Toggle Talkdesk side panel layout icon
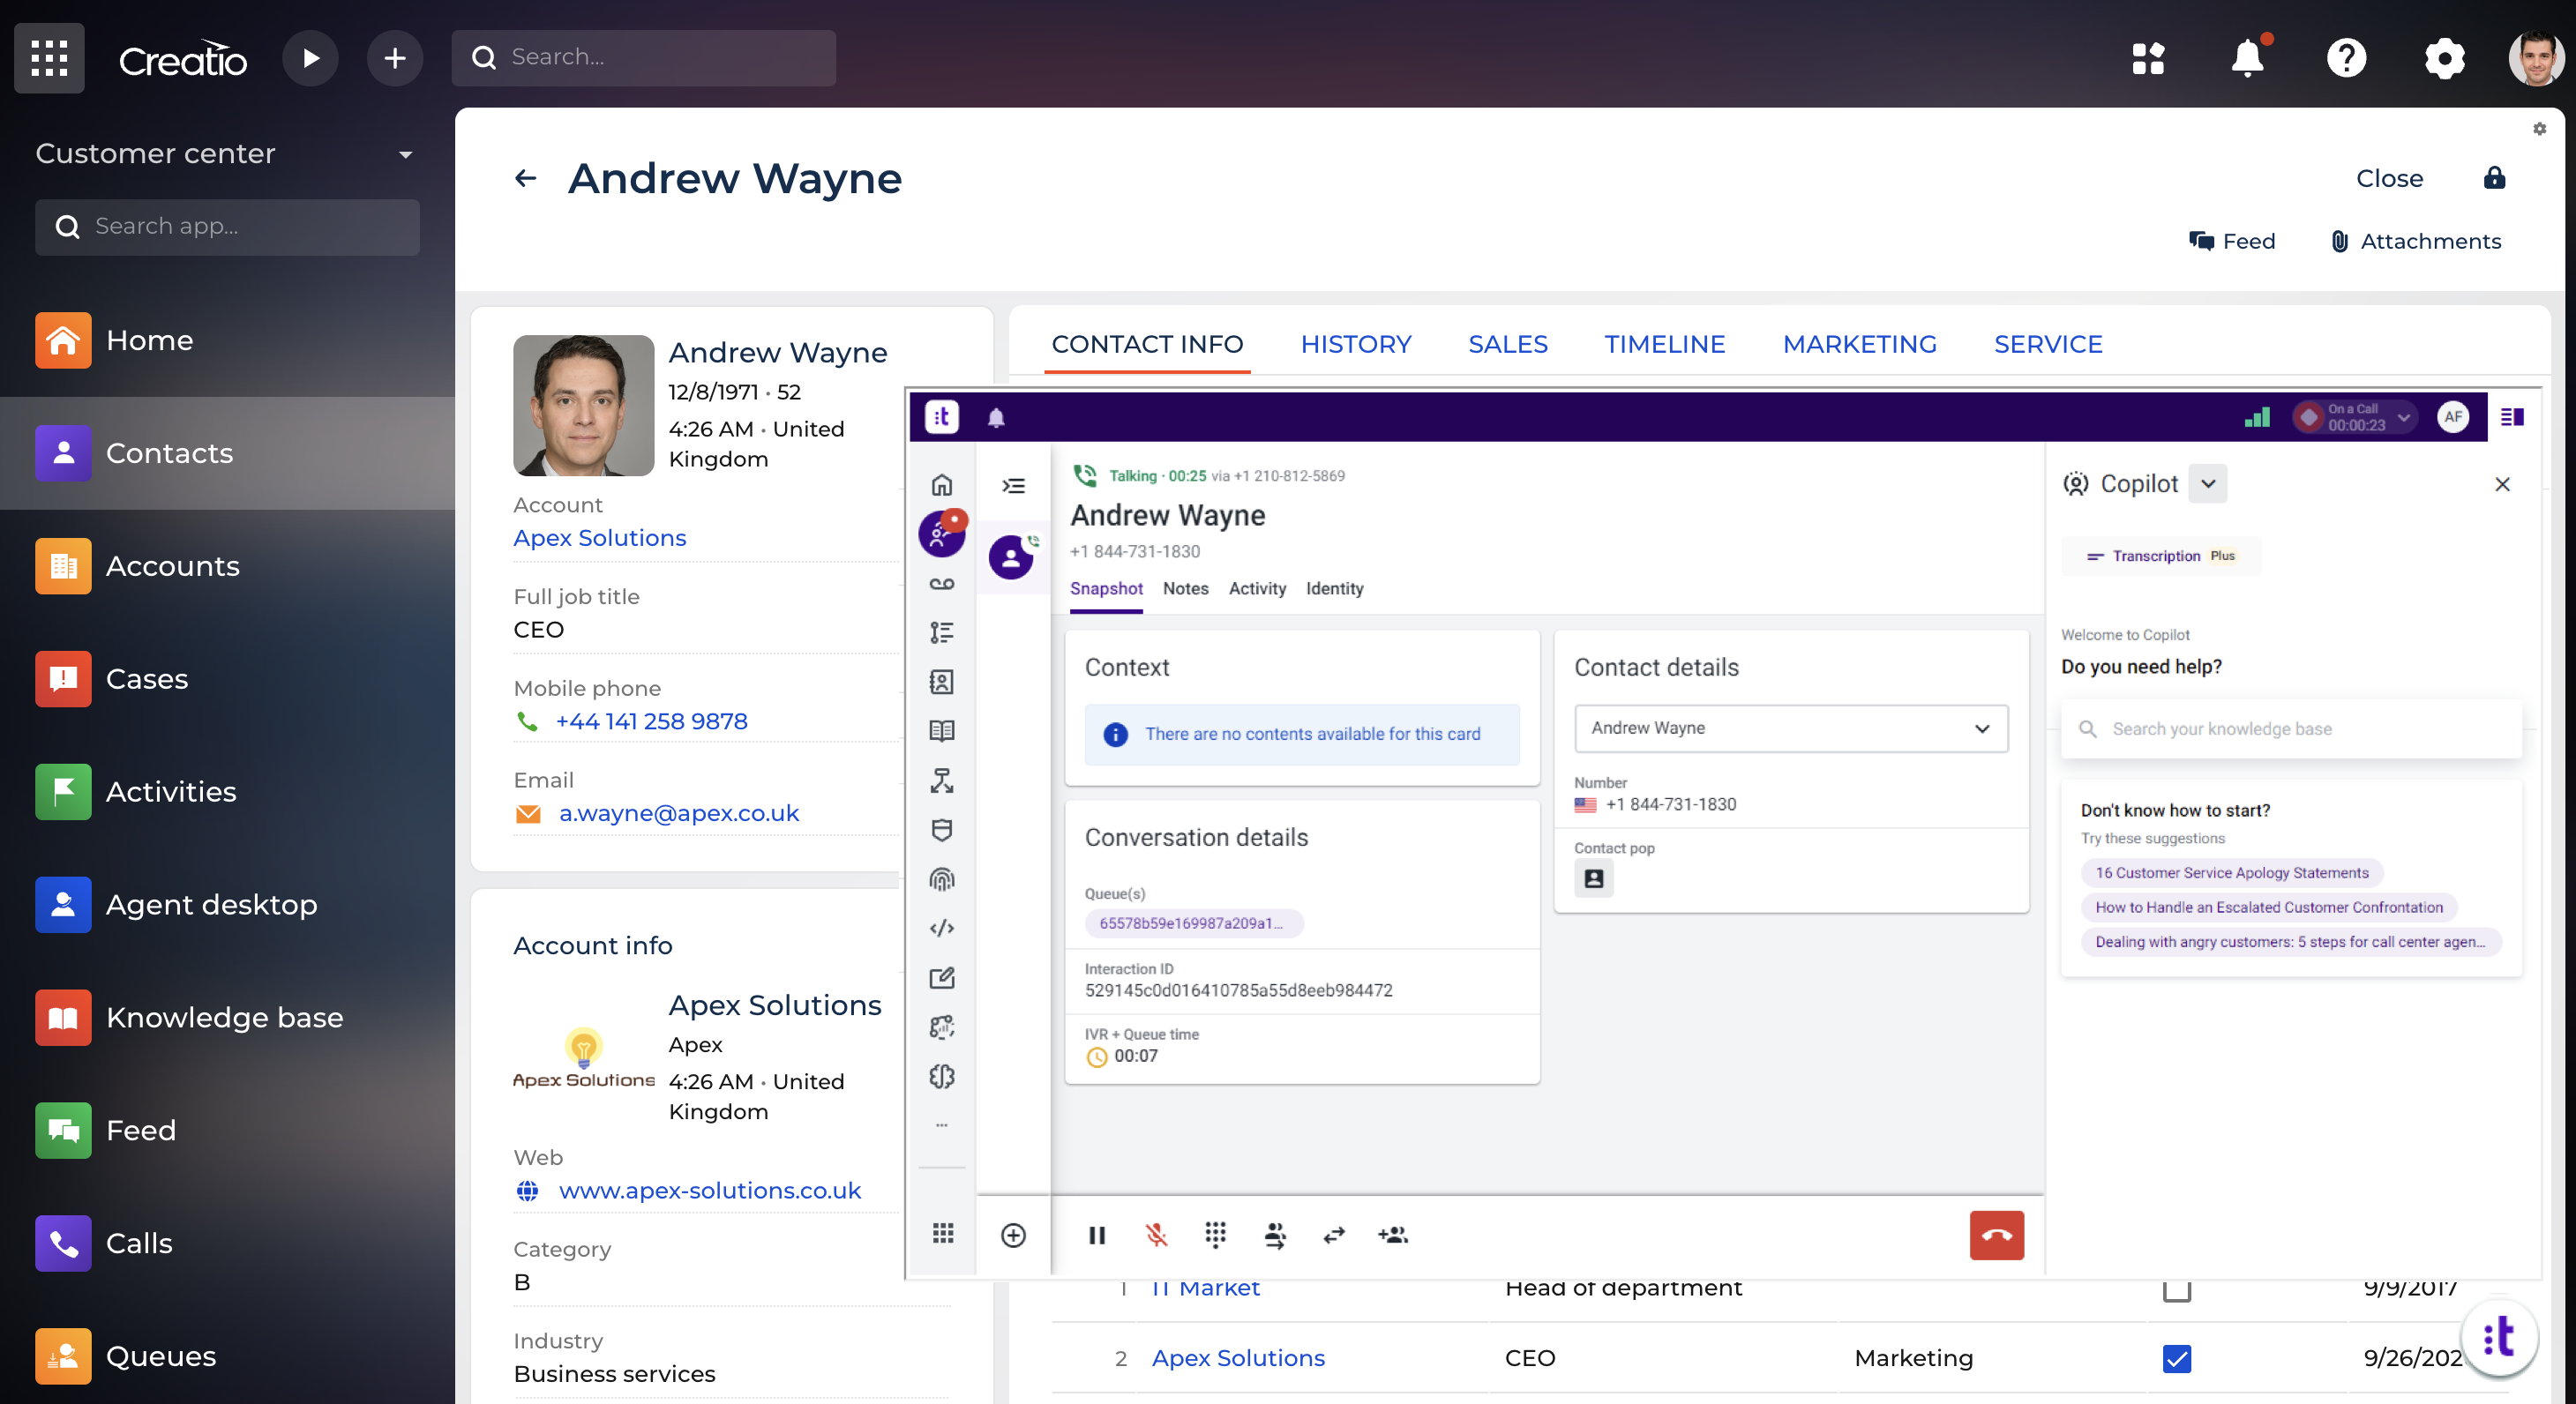 (x=2511, y=418)
